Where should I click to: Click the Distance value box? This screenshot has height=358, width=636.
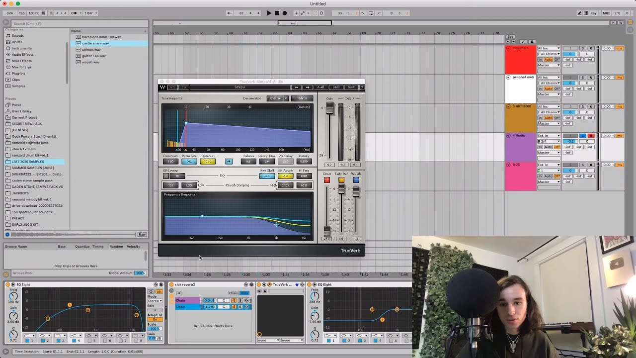click(x=208, y=162)
